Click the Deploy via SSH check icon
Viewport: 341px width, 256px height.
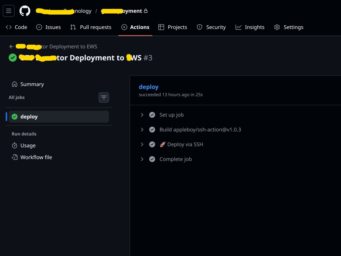coord(152,144)
